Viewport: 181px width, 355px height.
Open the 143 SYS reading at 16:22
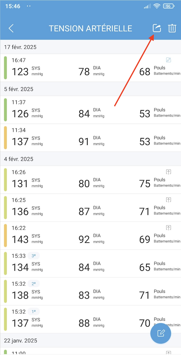(x=90, y=236)
